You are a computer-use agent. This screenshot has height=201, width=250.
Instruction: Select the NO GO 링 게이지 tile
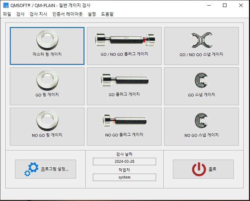click(47, 127)
